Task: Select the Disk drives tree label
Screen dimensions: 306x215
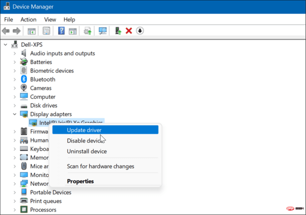Action: click(43, 105)
